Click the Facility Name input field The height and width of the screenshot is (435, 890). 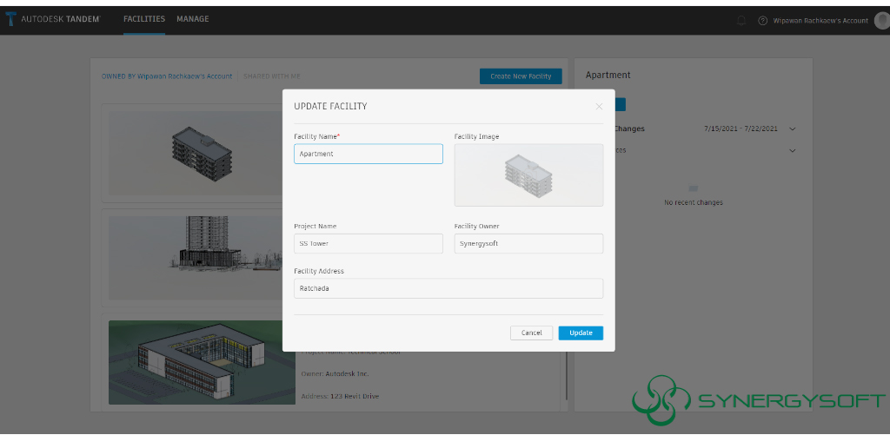[x=369, y=154]
